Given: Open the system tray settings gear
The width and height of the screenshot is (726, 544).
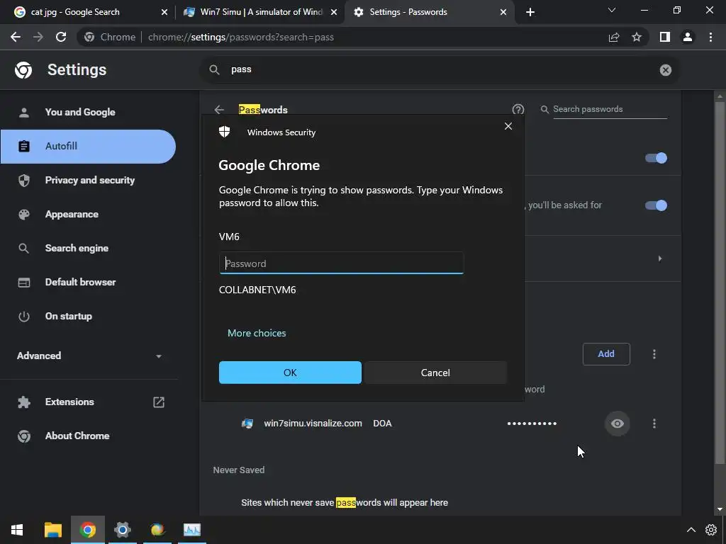Looking at the screenshot, I should coord(710,530).
